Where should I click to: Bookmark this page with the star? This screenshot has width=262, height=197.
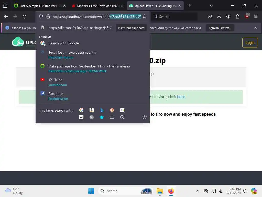[145, 17]
